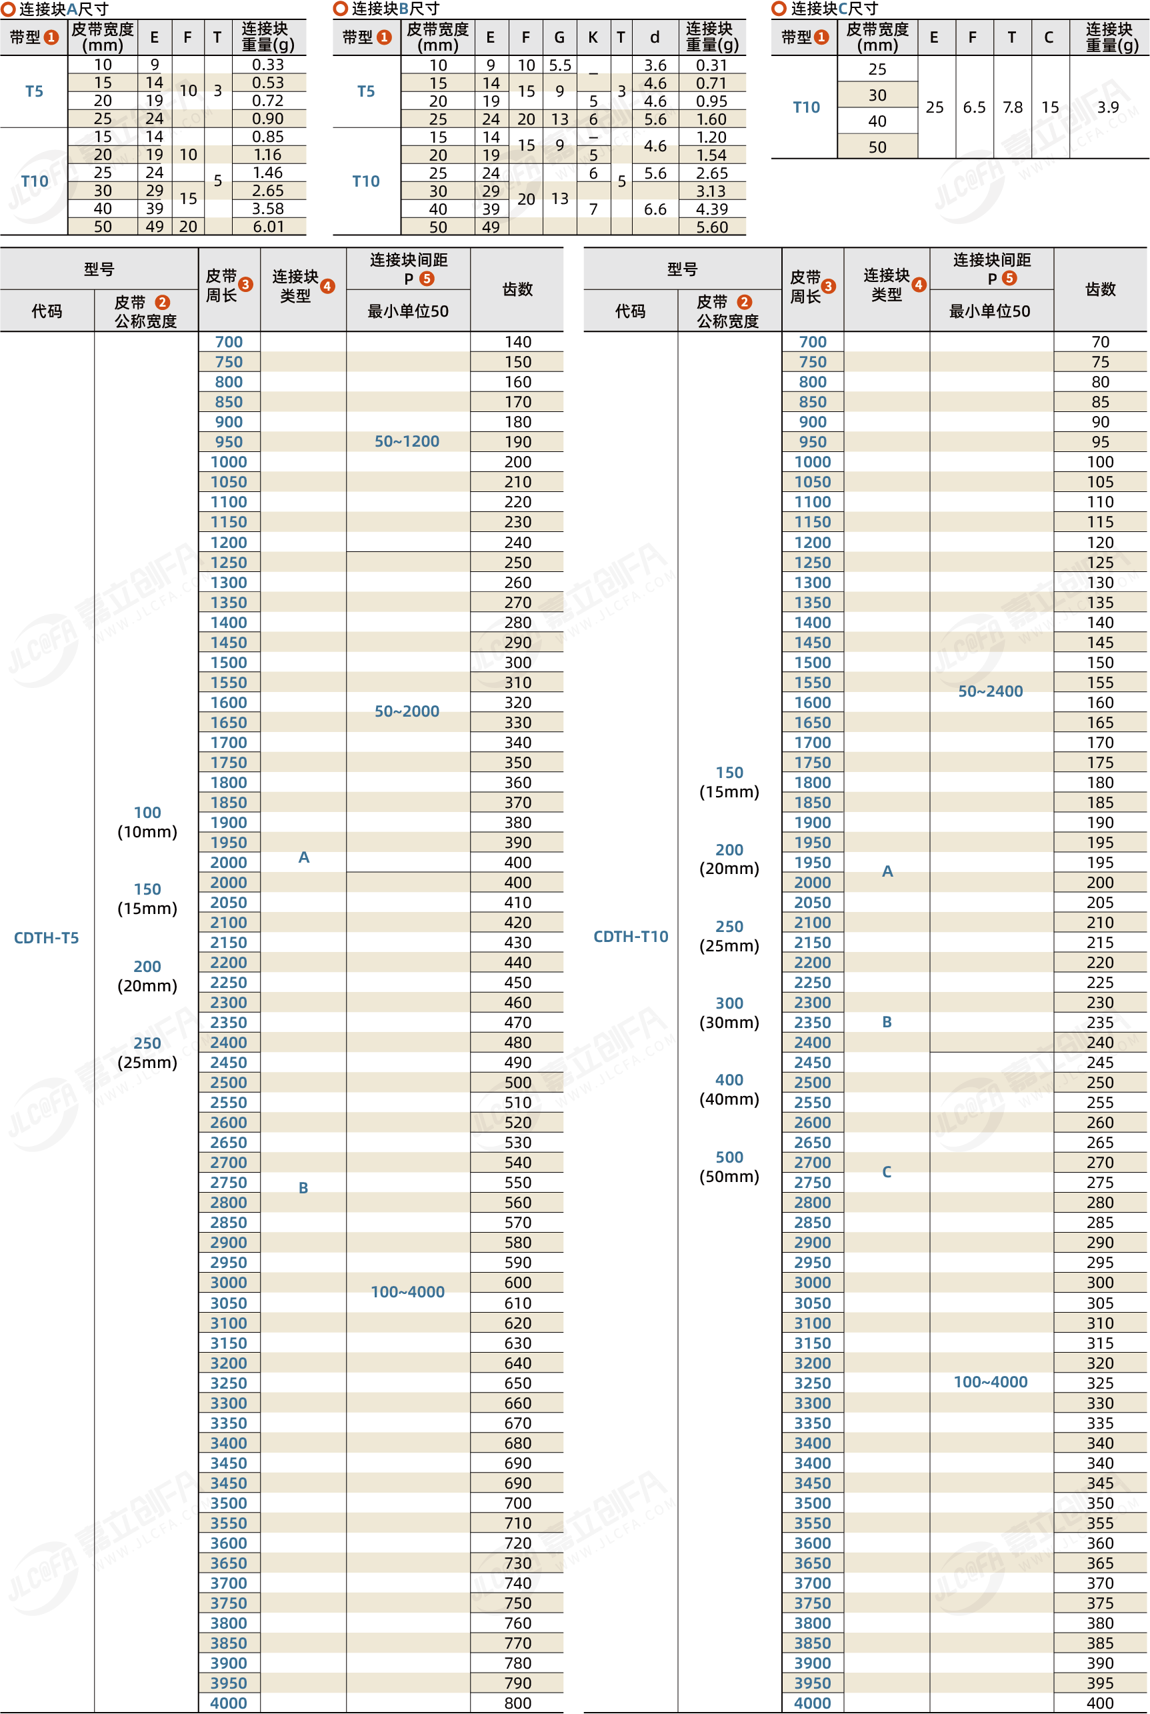
Task: Click connector weight 0.31
Action: (711, 65)
